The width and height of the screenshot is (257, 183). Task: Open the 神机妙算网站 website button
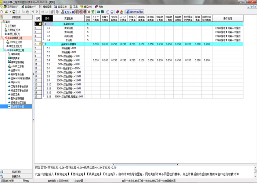pos(135,12)
